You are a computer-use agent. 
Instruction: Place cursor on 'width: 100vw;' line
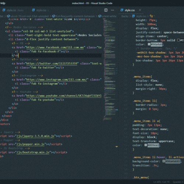(146, 24)
